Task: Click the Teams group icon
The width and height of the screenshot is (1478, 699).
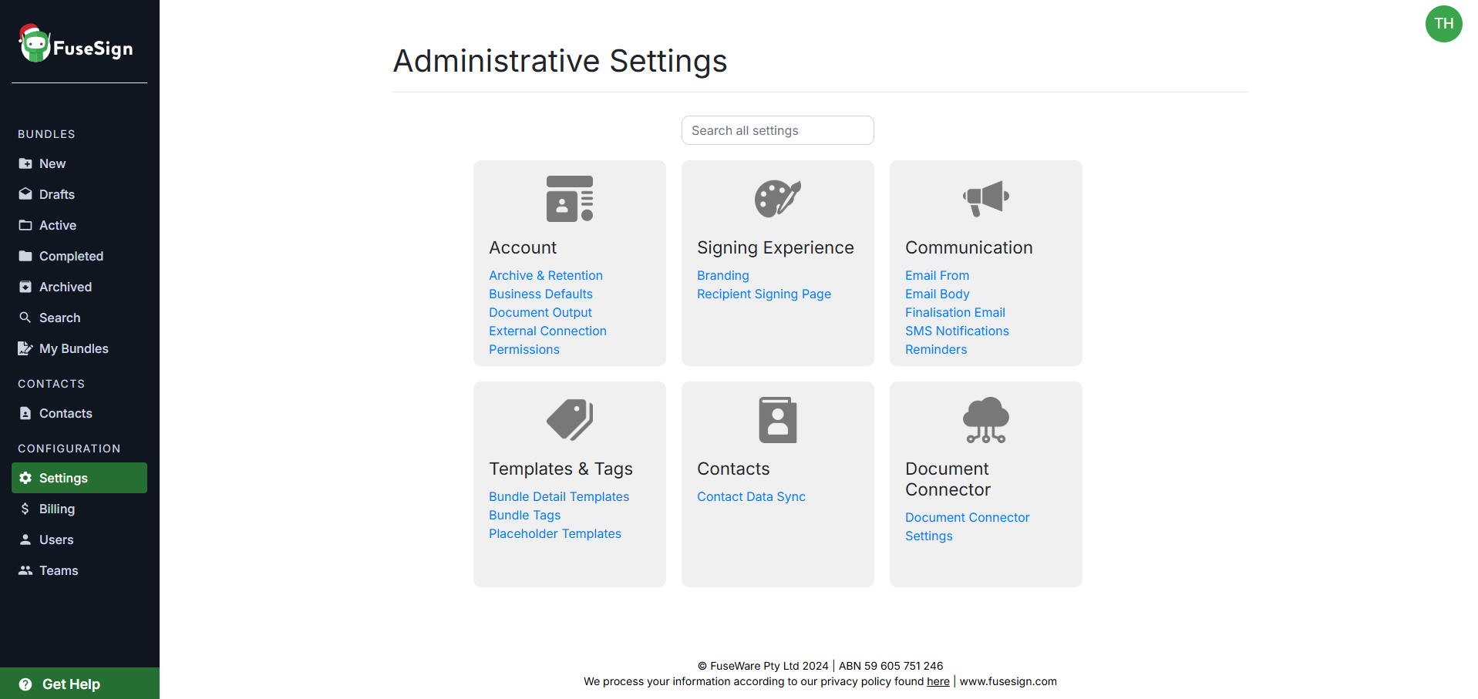Action: point(25,570)
